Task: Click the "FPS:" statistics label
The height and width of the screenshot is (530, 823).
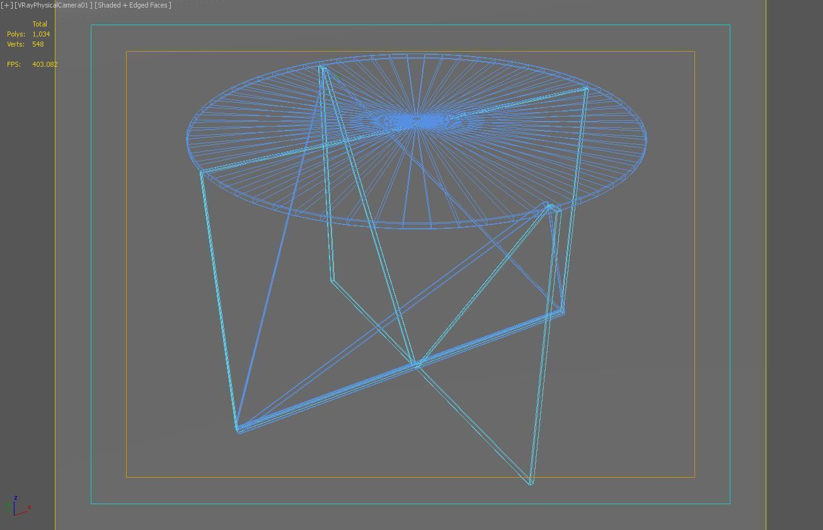Action: tap(14, 64)
